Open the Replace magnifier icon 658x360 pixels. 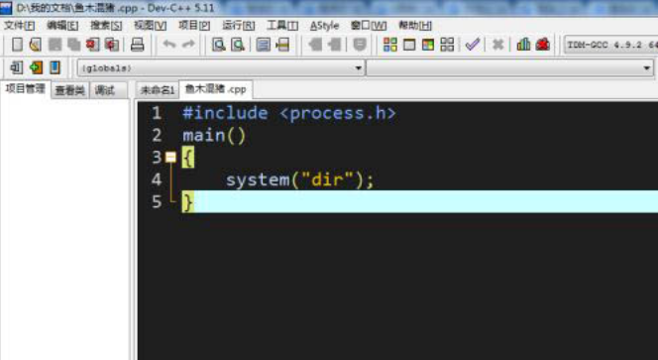[238, 45]
